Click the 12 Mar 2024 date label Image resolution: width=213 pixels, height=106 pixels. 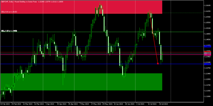point(28,104)
